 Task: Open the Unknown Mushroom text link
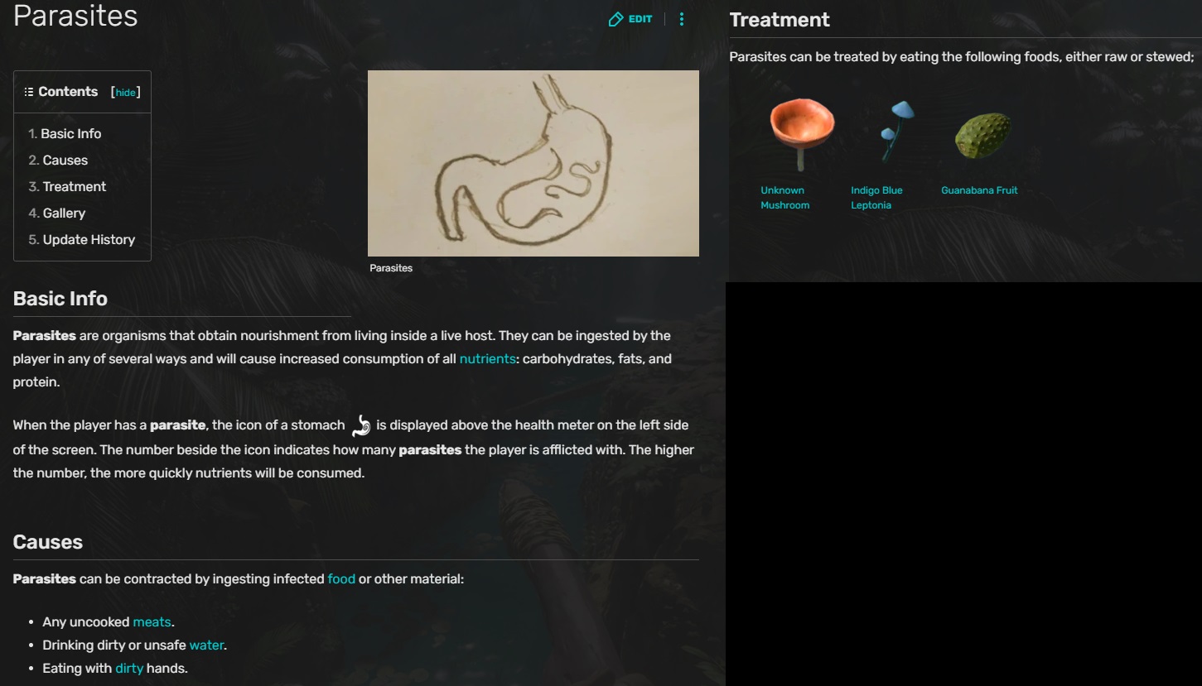click(784, 198)
